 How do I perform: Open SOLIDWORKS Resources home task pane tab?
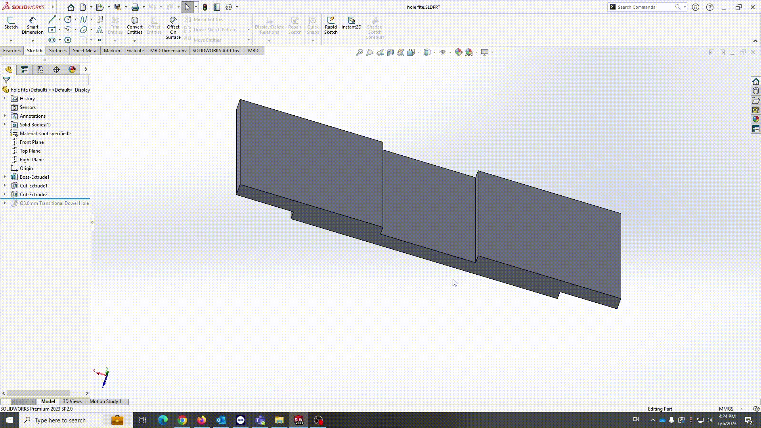(756, 81)
